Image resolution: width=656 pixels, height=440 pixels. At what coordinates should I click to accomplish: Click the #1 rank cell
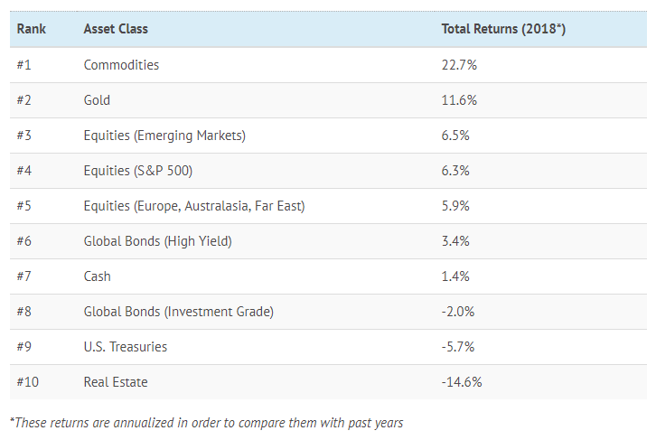pyautogui.click(x=24, y=65)
